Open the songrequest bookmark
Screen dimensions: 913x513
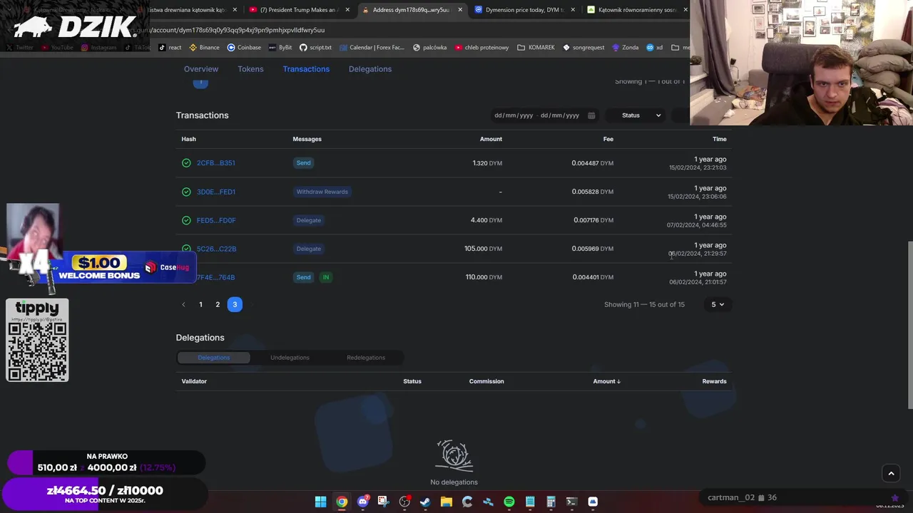pos(583,48)
